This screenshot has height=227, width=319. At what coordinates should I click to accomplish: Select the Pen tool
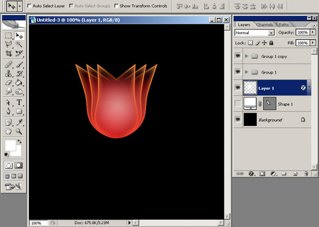[x=9, y=111]
